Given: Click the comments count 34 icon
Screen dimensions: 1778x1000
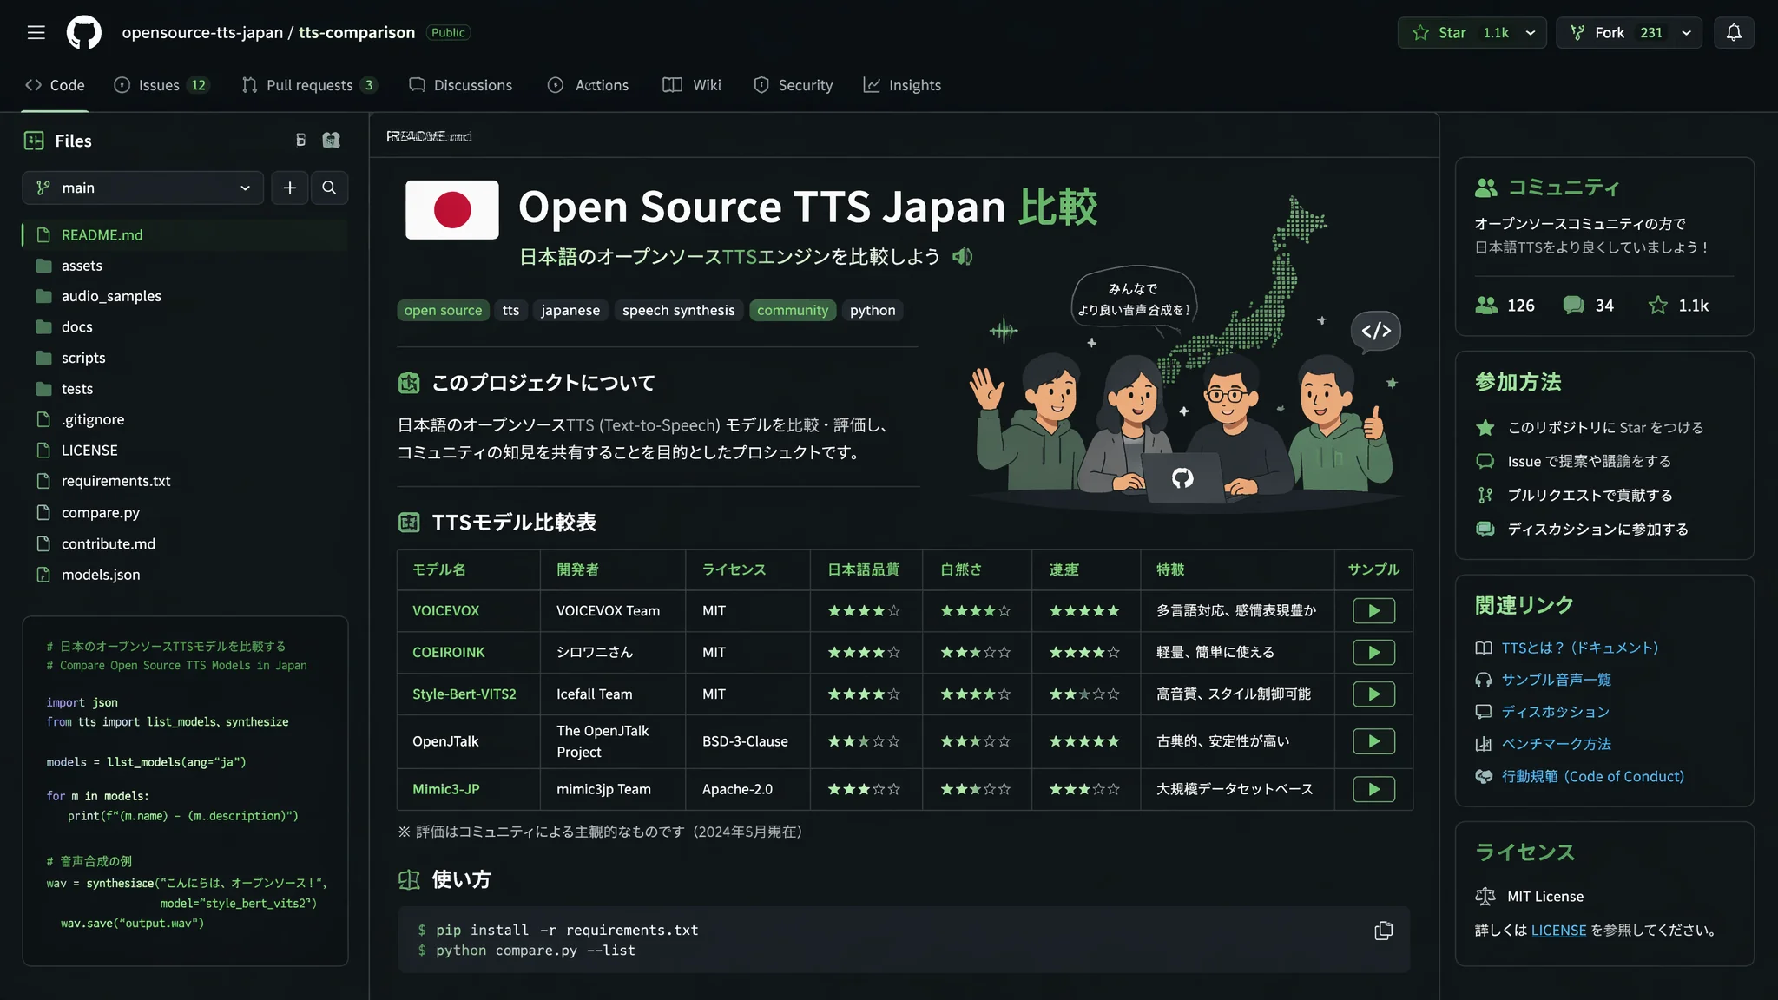Looking at the screenshot, I should click(x=1573, y=306).
